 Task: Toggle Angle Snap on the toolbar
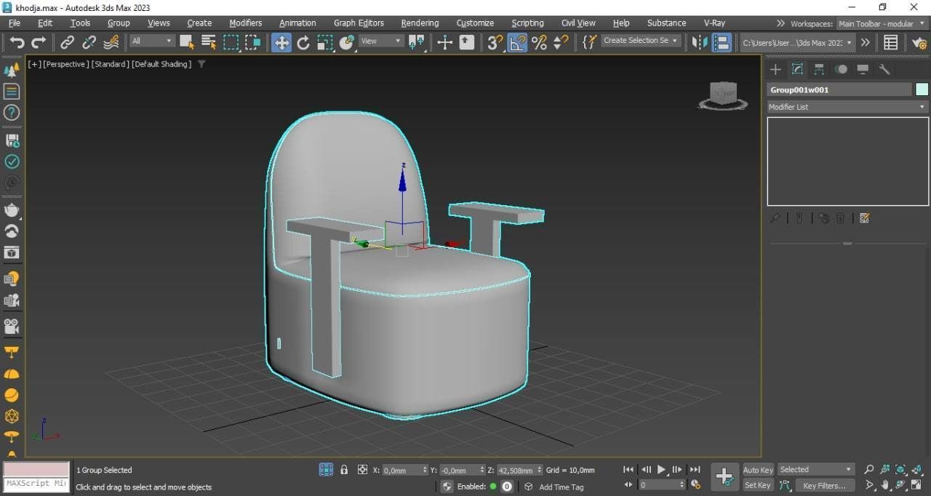tap(516, 42)
